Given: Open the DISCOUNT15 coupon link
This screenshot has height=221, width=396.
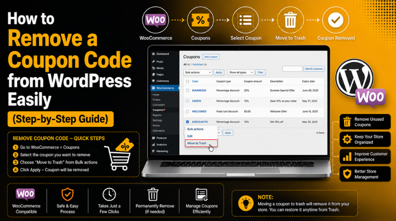Looking at the screenshot, I should point(200,122).
